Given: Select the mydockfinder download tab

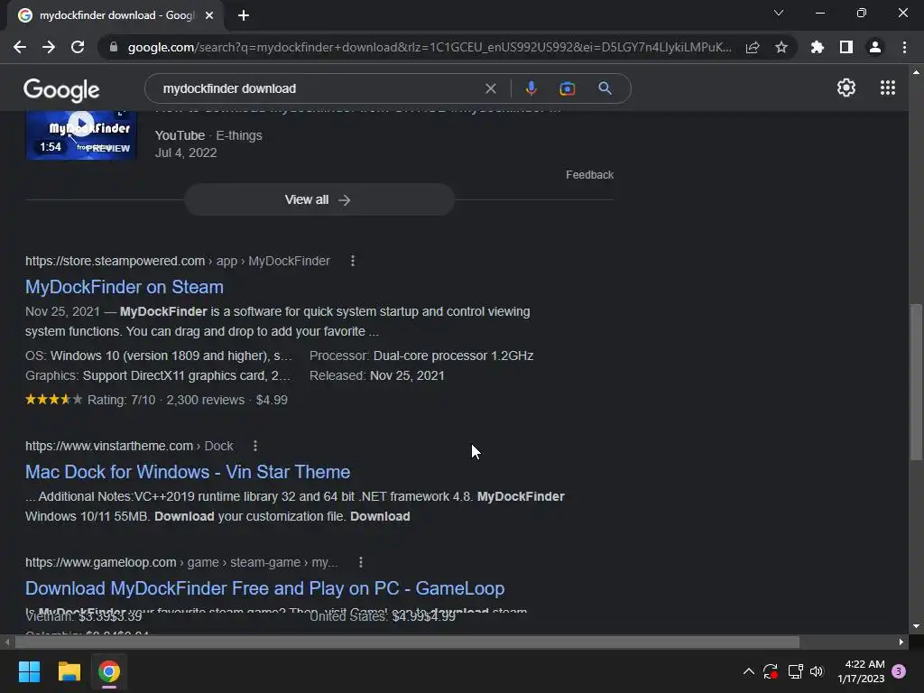Looking at the screenshot, I should point(116,15).
